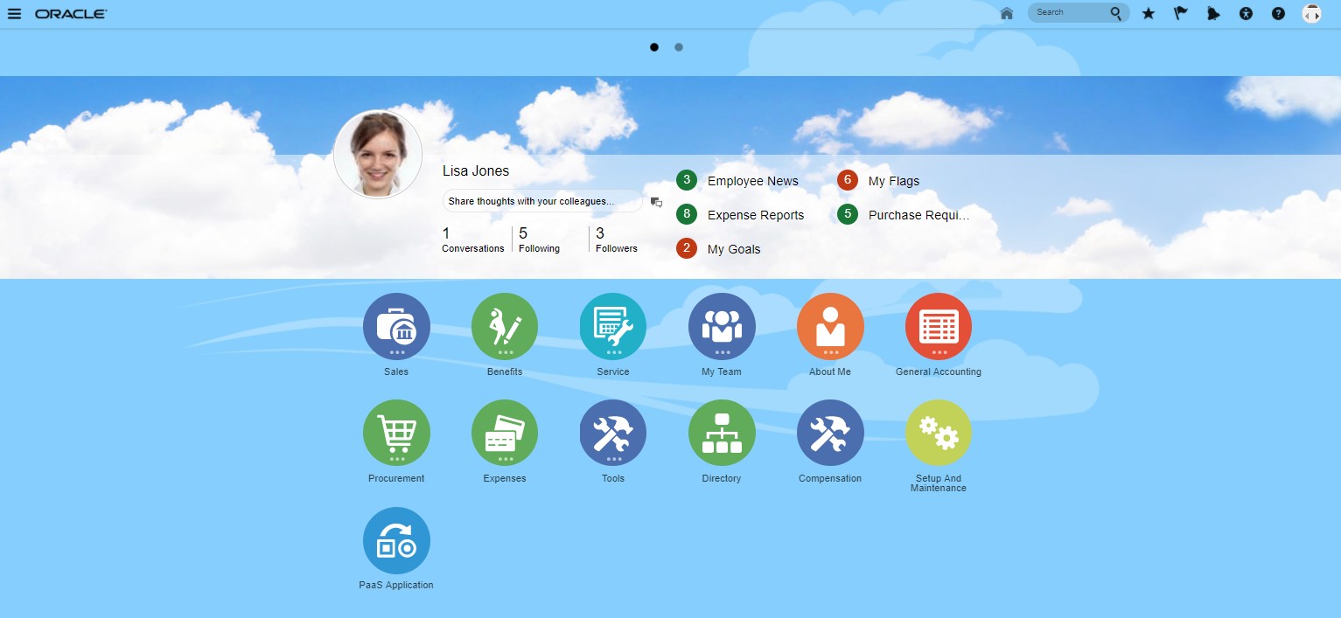Click the Compensation tools icon
Image resolution: width=1341 pixels, height=618 pixels.
point(829,433)
